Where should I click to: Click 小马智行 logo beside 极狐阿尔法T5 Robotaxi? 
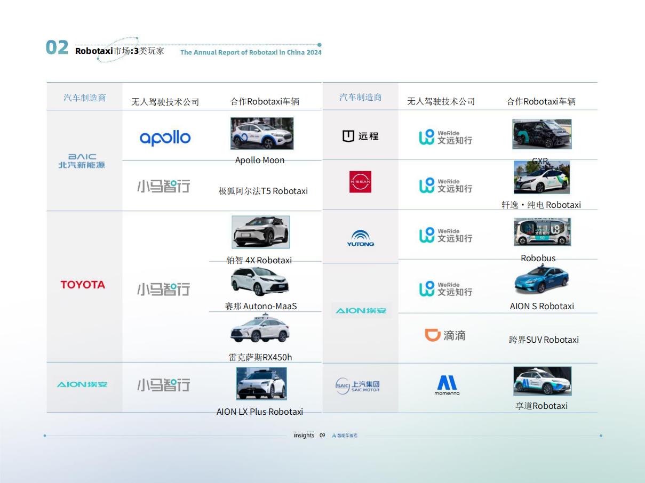163,186
